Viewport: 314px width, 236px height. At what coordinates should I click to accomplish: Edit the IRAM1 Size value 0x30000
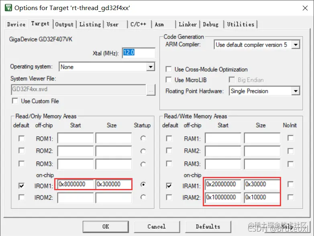point(262,184)
